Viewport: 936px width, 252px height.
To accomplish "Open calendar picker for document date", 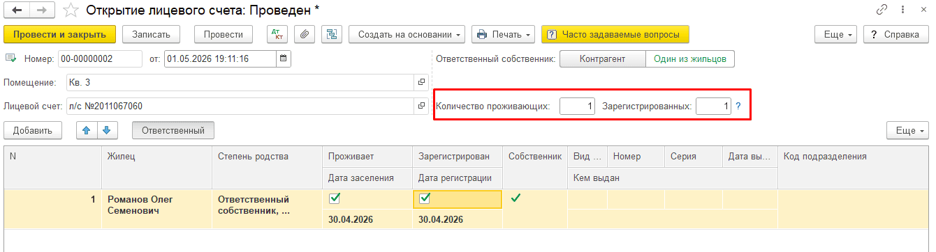I will pos(283,59).
